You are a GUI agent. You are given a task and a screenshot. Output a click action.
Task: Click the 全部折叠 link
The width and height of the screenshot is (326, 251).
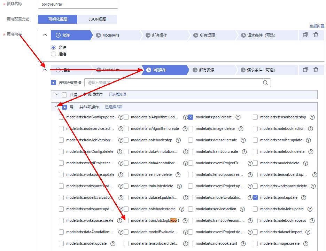317,26
